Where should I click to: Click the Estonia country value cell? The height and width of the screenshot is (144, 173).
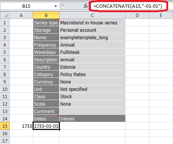pyautogui.click(x=92, y=67)
